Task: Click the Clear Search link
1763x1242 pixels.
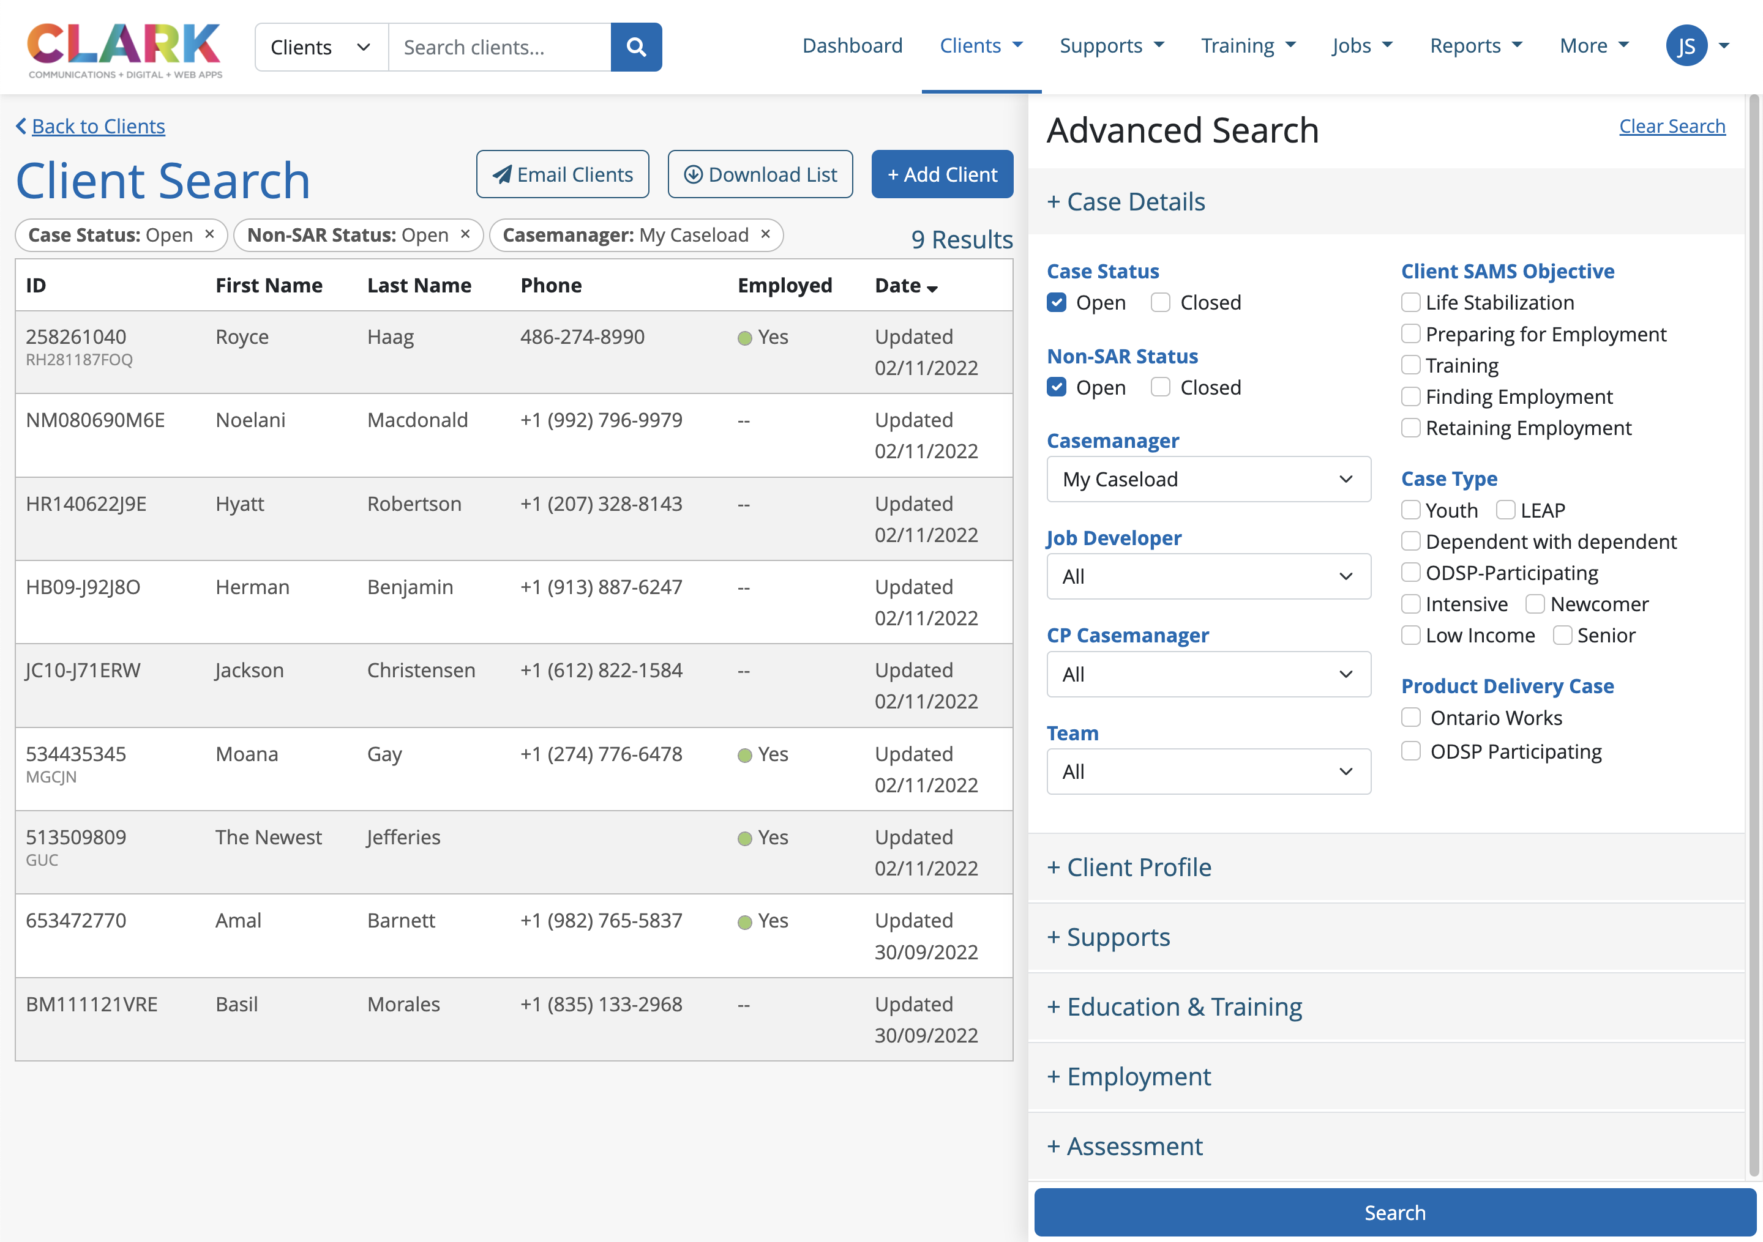Action: tap(1672, 126)
